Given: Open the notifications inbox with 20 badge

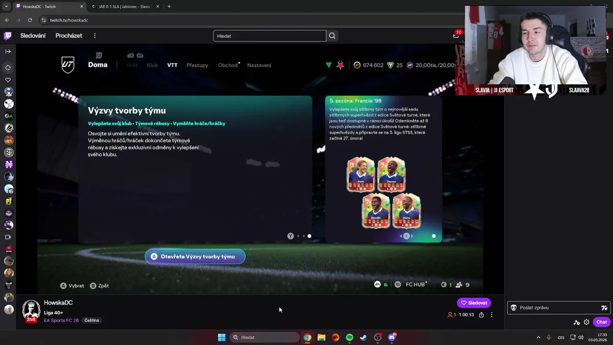Looking at the screenshot, I should [x=456, y=35].
